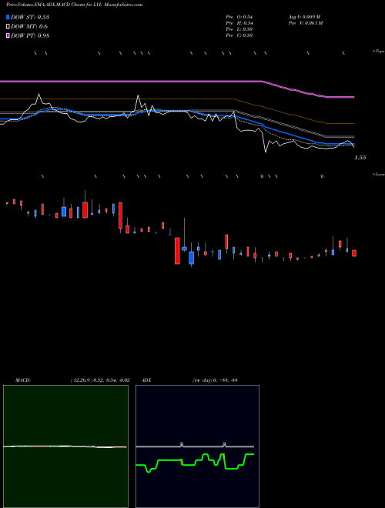Click the ADX panel title
385x508 pixels.
pyautogui.click(x=146, y=379)
